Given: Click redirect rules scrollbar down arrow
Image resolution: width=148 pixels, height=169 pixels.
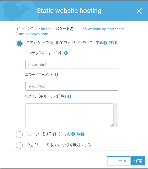Looking at the screenshot, I should coord(116,125).
